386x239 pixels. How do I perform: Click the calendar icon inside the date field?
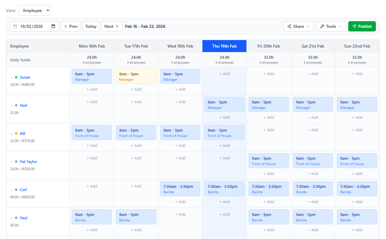15,26
